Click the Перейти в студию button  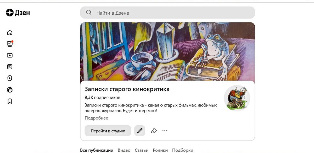coord(108,131)
